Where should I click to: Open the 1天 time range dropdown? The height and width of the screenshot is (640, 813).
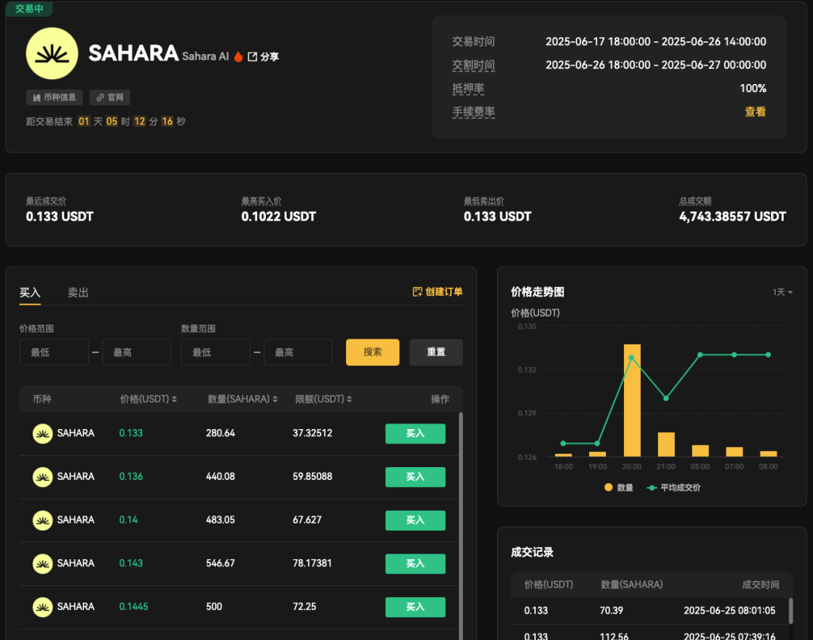[x=781, y=293]
